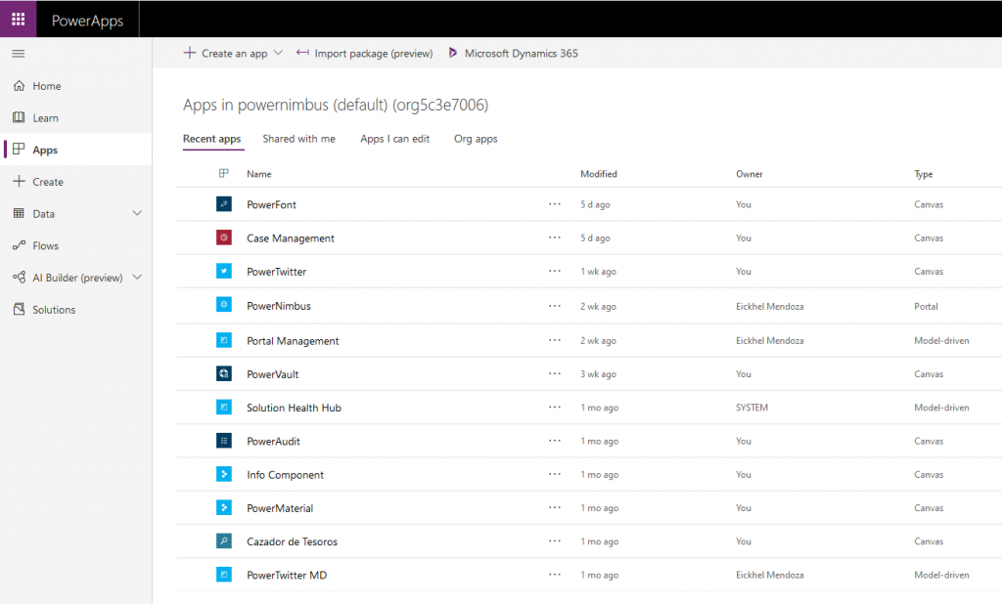Click the PowerFont app icon
Viewport: 1002px width, 604px height.
(224, 204)
